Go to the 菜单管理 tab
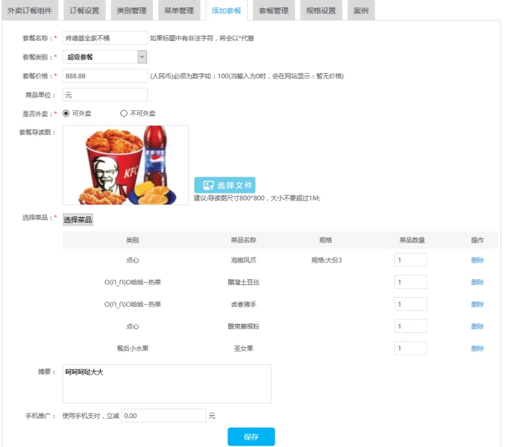Screen dimensions: 508x447 coord(179,10)
